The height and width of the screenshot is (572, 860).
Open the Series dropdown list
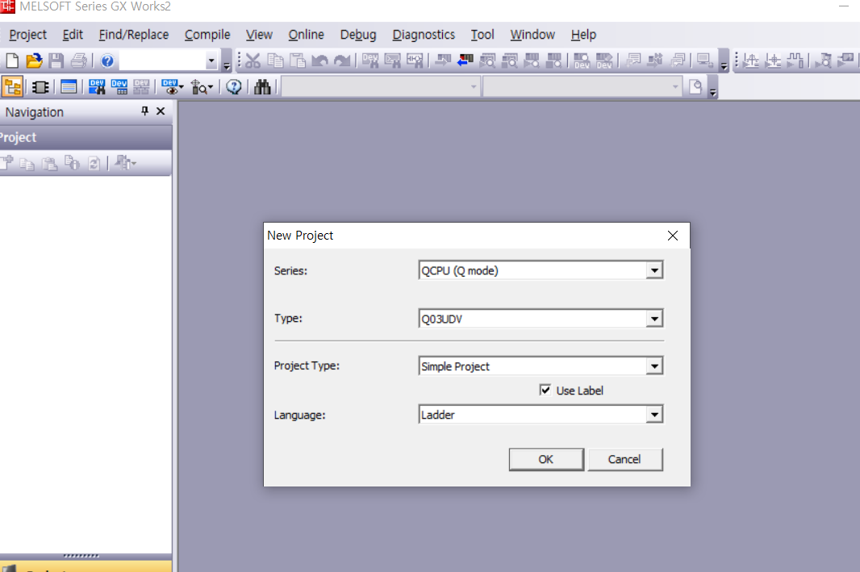click(654, 270)
